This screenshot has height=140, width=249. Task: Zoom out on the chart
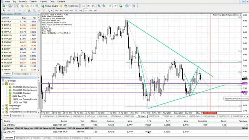pyautogui.click(x=104, y=6)
